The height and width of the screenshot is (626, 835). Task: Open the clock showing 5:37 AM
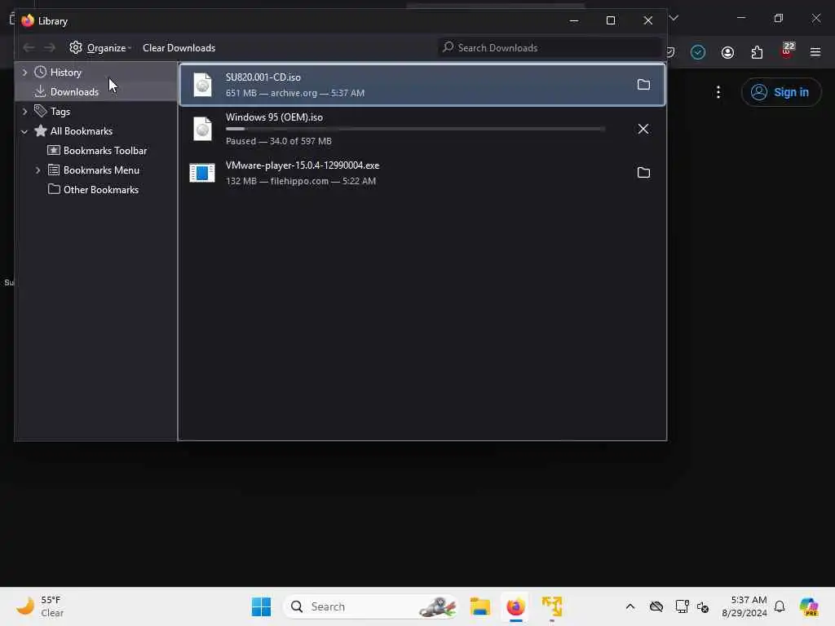coord(744,606)
